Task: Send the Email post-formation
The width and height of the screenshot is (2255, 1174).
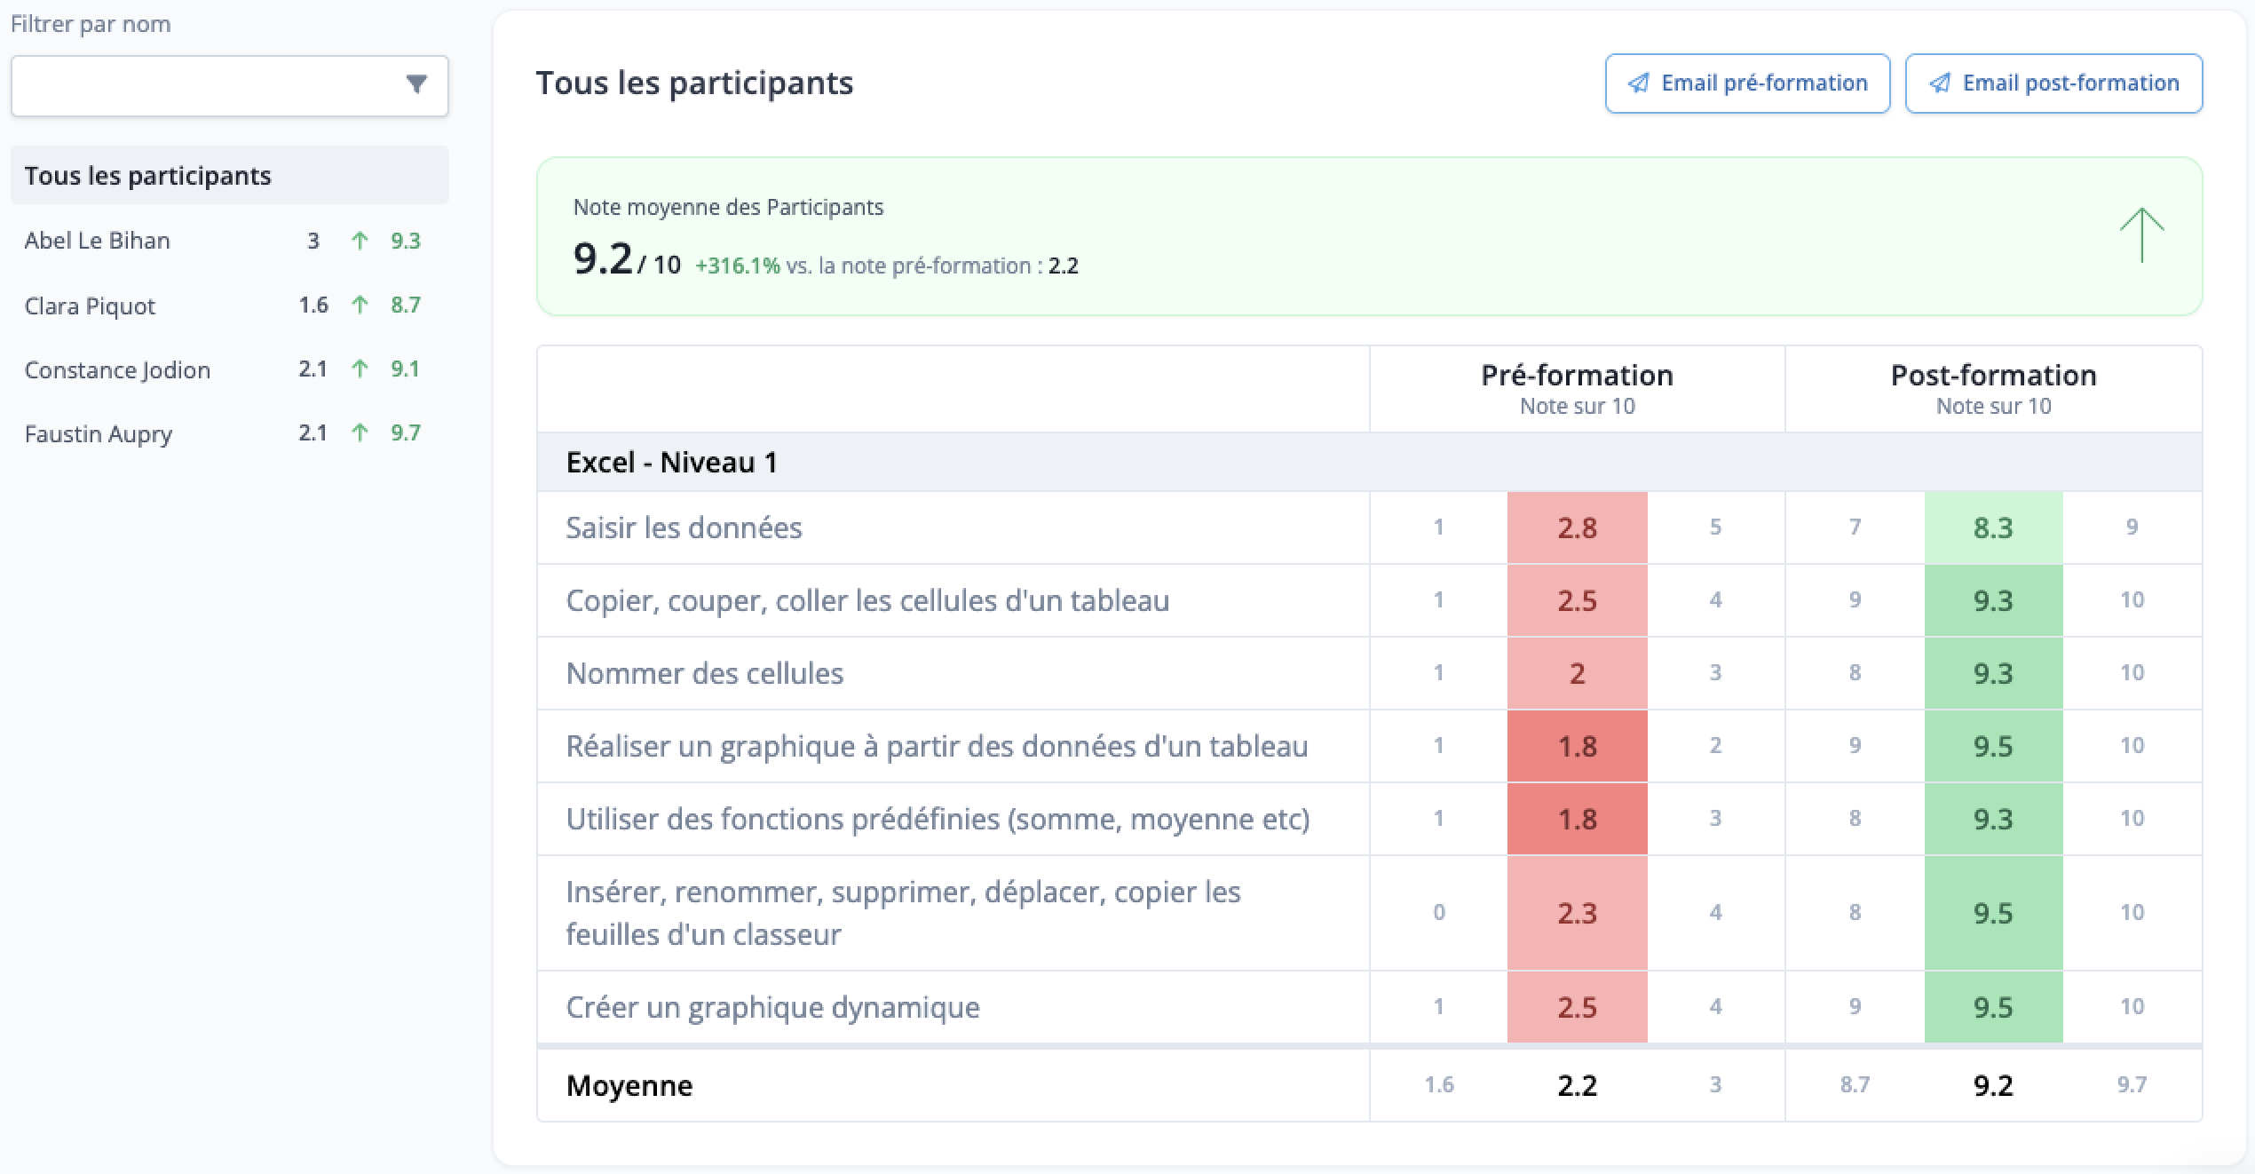Action: (x=2053, y=83)
